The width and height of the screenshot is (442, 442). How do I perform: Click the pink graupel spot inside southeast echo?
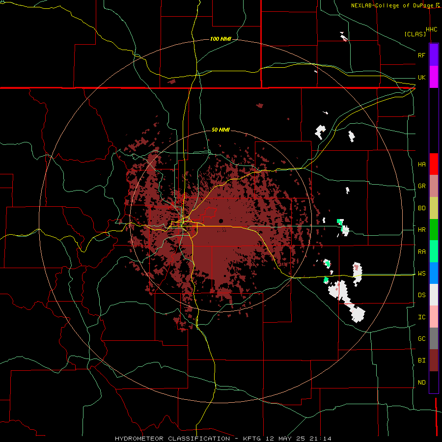click(x=357, y=266)
